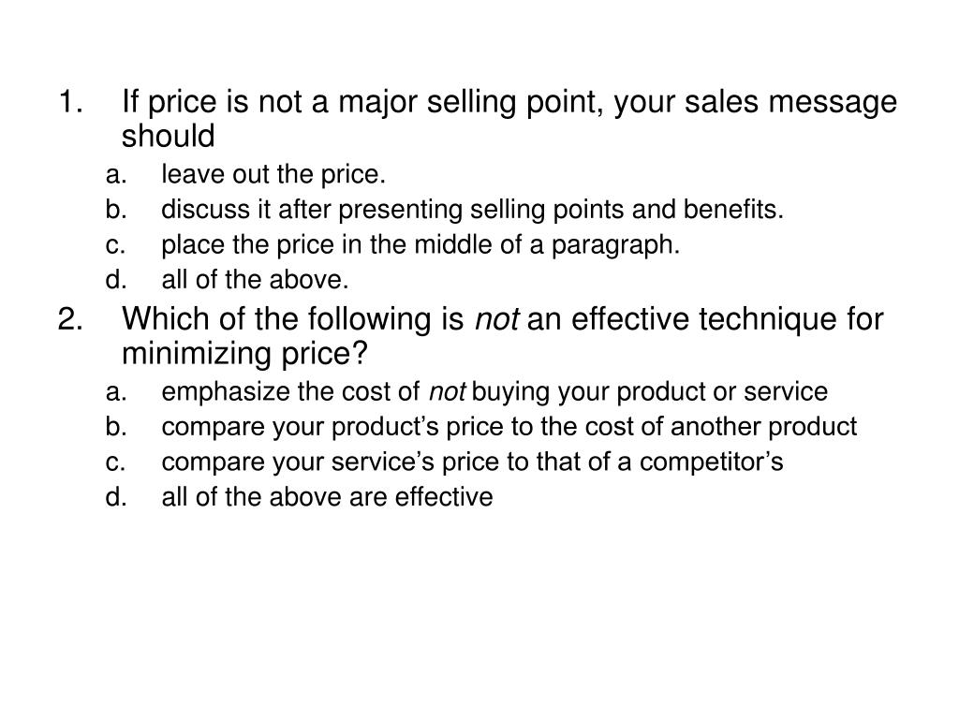Select answer 'leave out the price.'
Viewport: 959px width, 719px height.
pos(273,175)
